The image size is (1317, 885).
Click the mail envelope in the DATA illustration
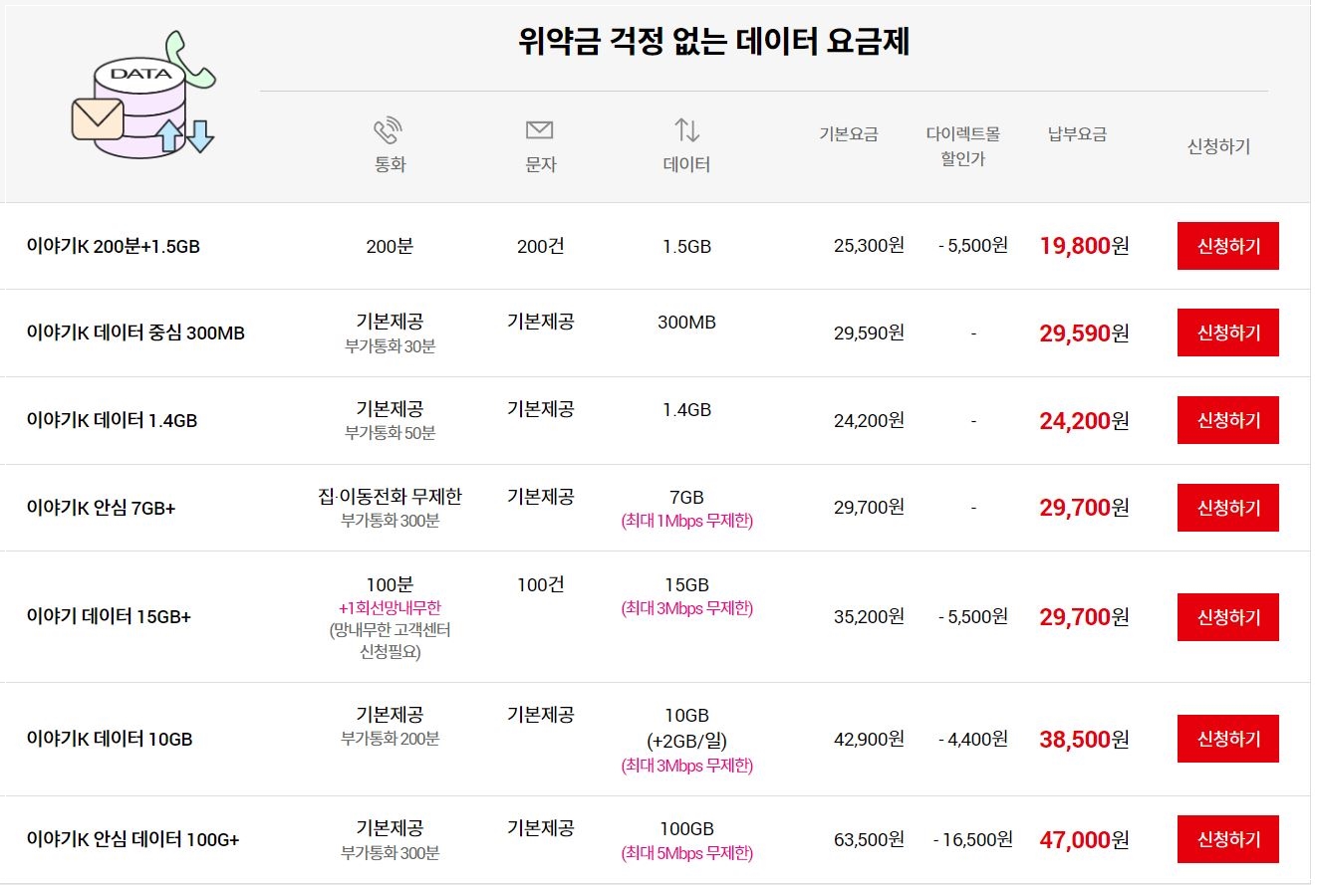pos(98,118)
